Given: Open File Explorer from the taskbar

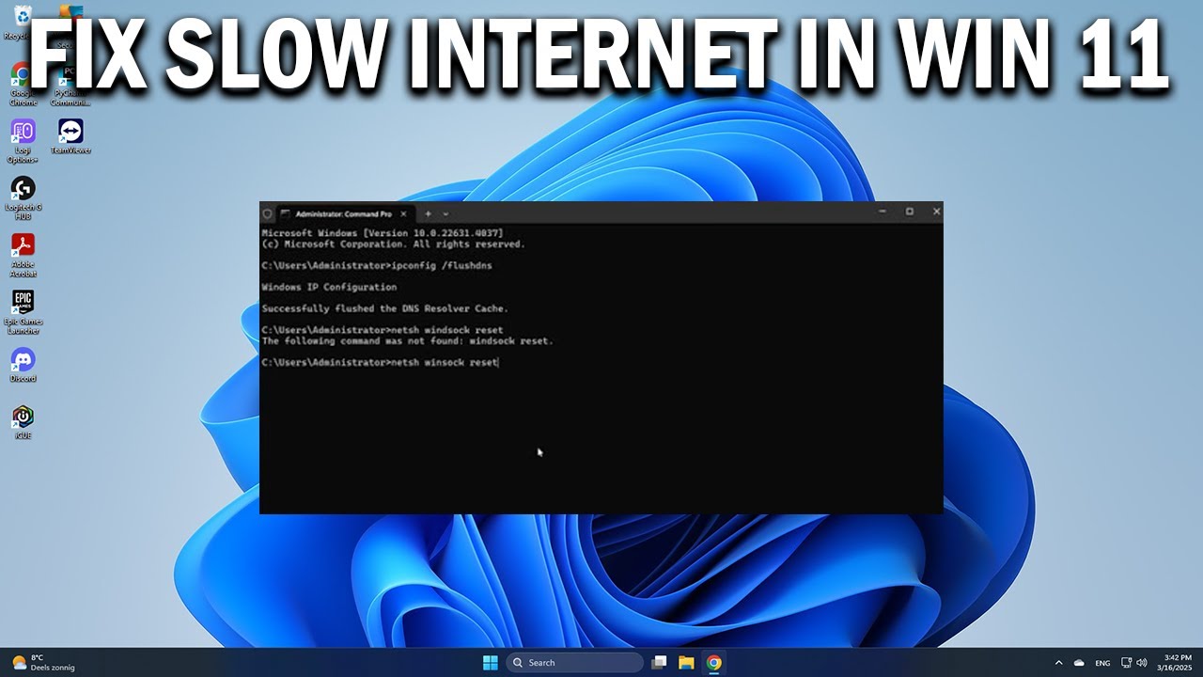Looking at the screenshot, I should tap(686, 662).
